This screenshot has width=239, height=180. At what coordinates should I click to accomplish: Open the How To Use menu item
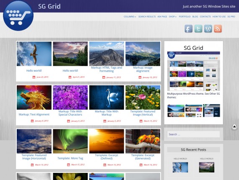click(x=219, y=17)
